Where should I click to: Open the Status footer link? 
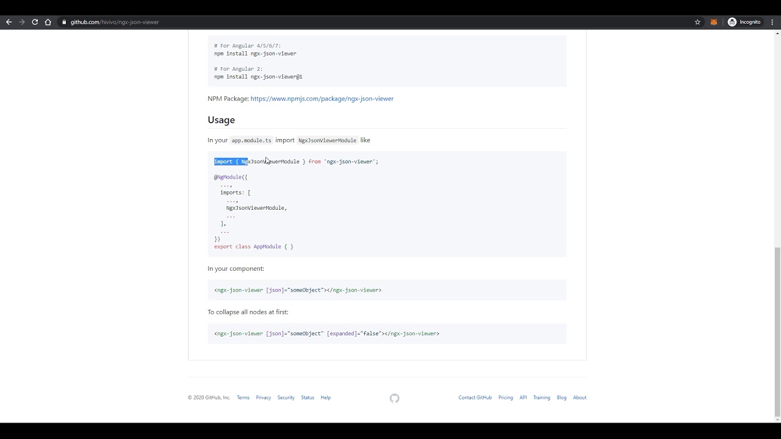click(308, 398)
